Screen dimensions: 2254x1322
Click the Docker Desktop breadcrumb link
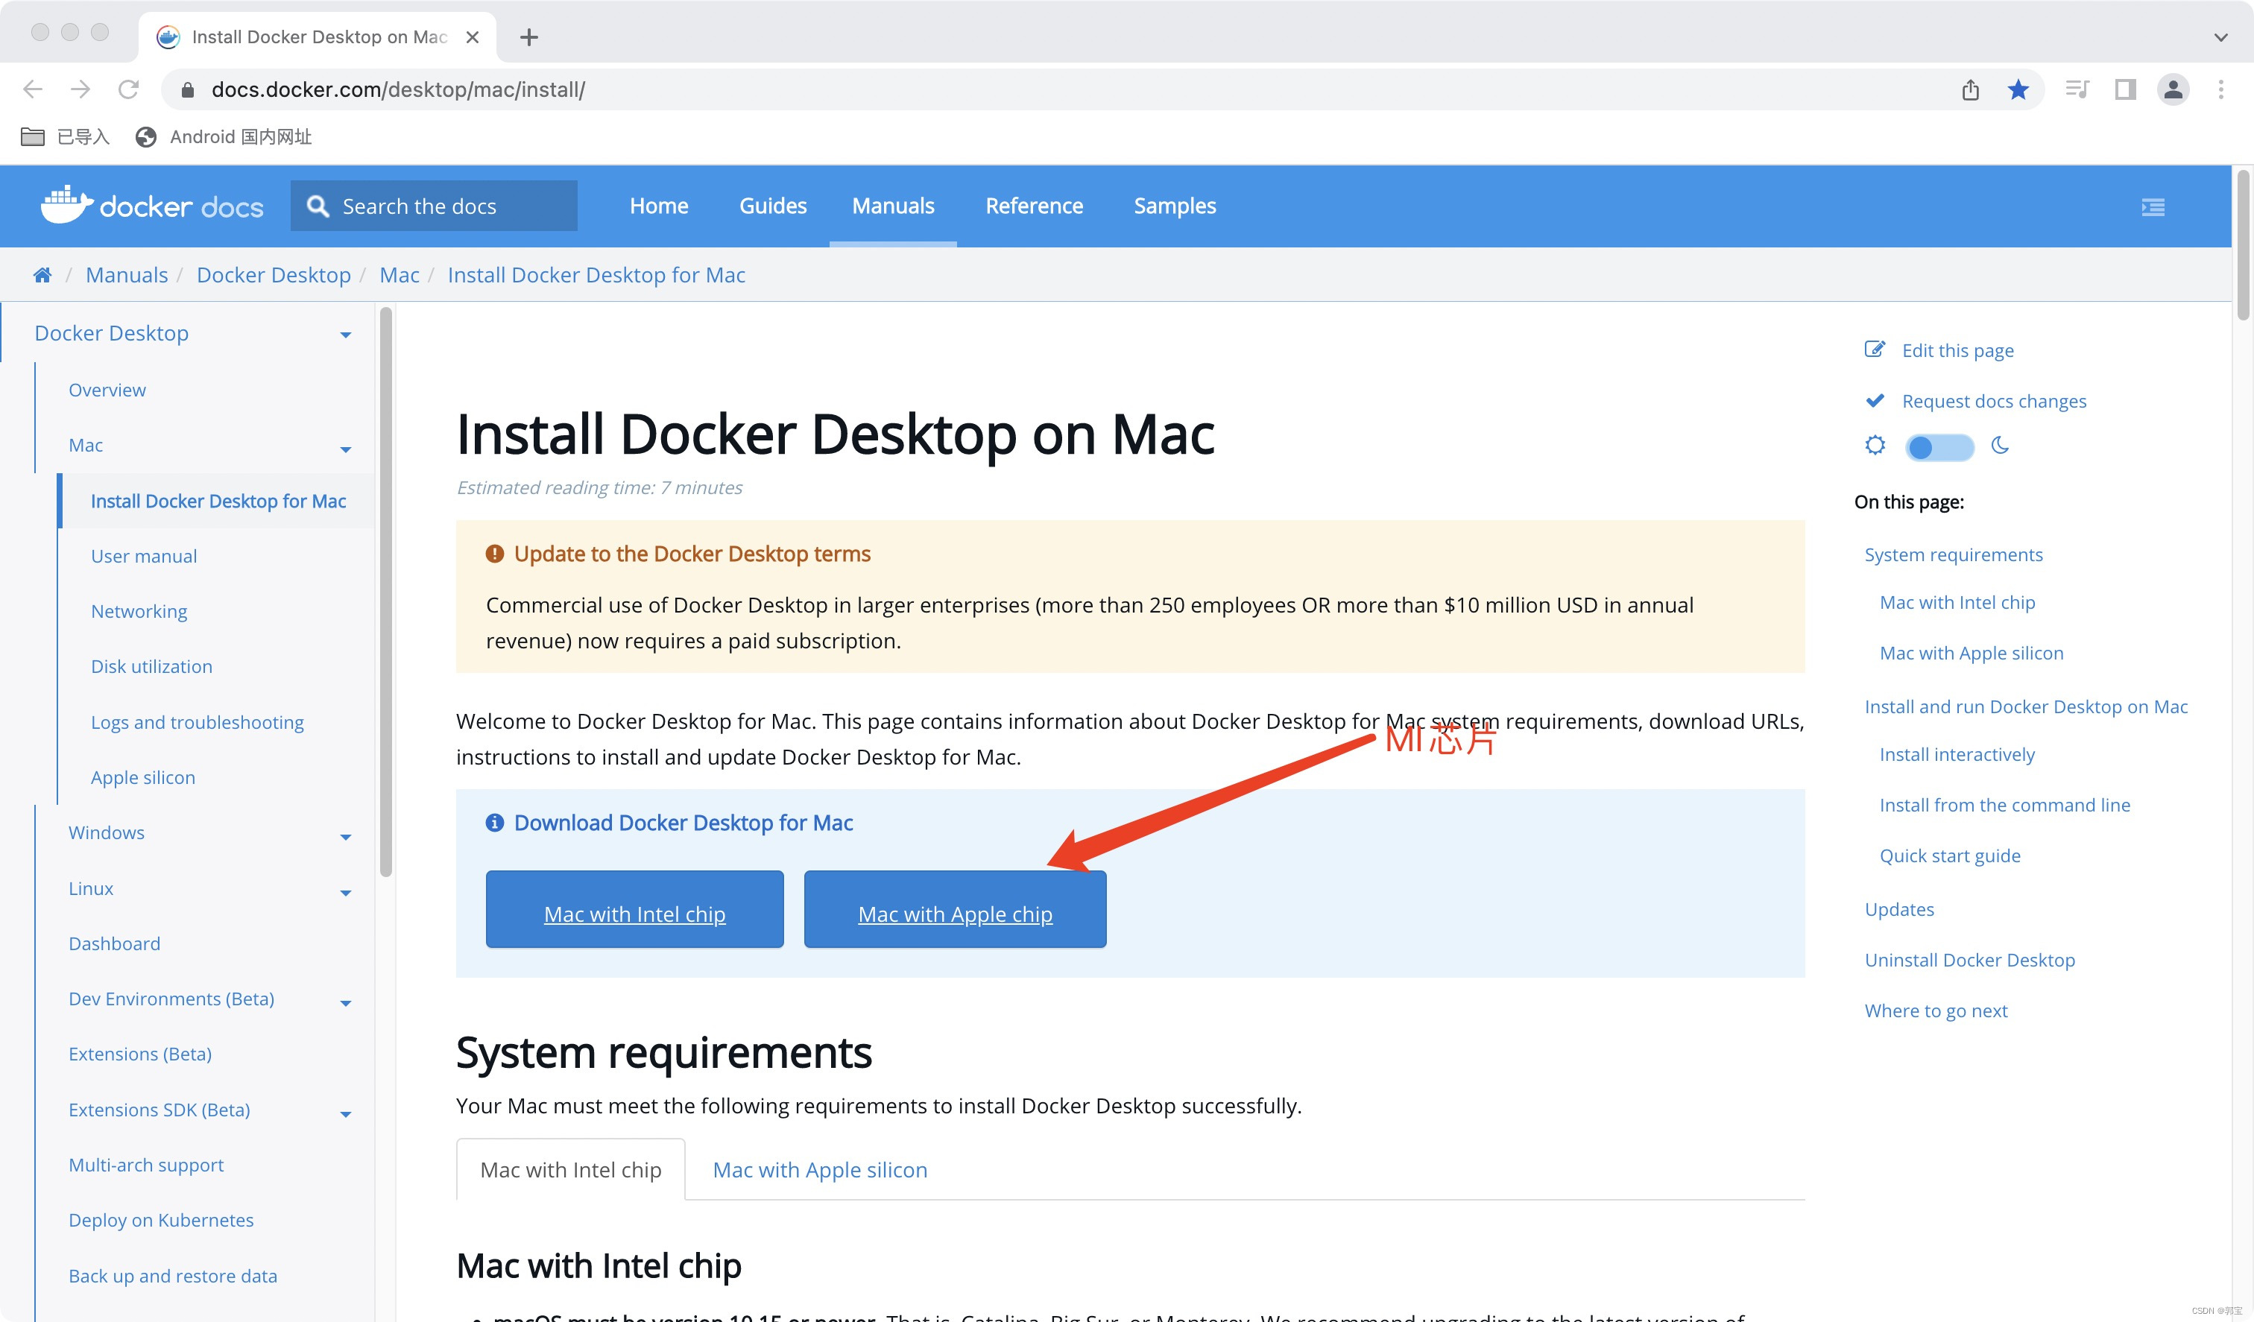(x=274, y=274)
